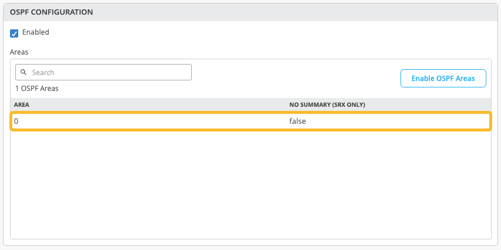Click the OSPF CONFIGURATION panel title
Viewport: 501px width, 250px height.
[51, 12]
